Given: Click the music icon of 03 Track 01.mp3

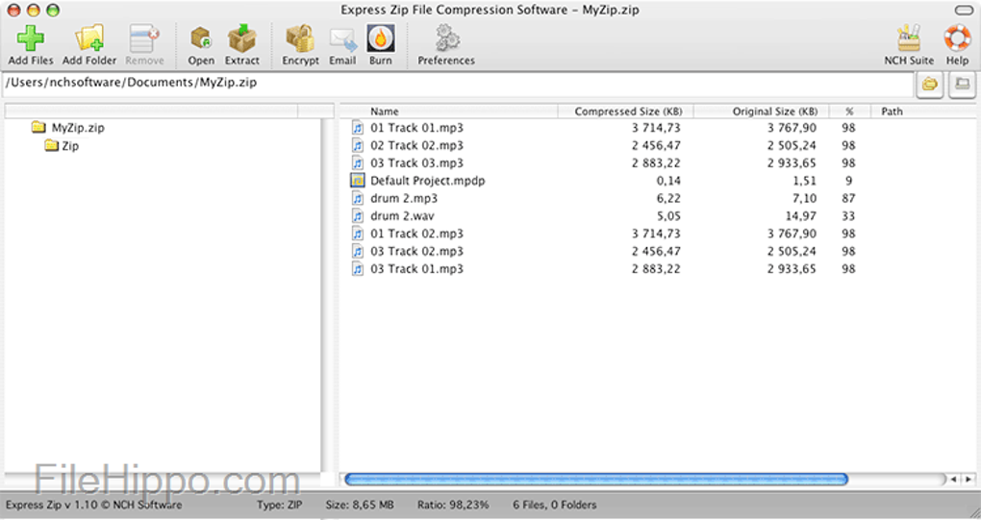Looking at the screenshot, I should coord(357,269).
